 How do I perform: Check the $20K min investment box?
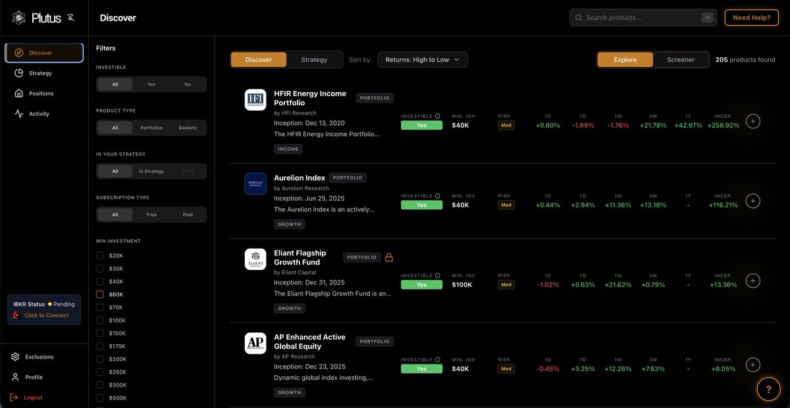pos(99,255)
